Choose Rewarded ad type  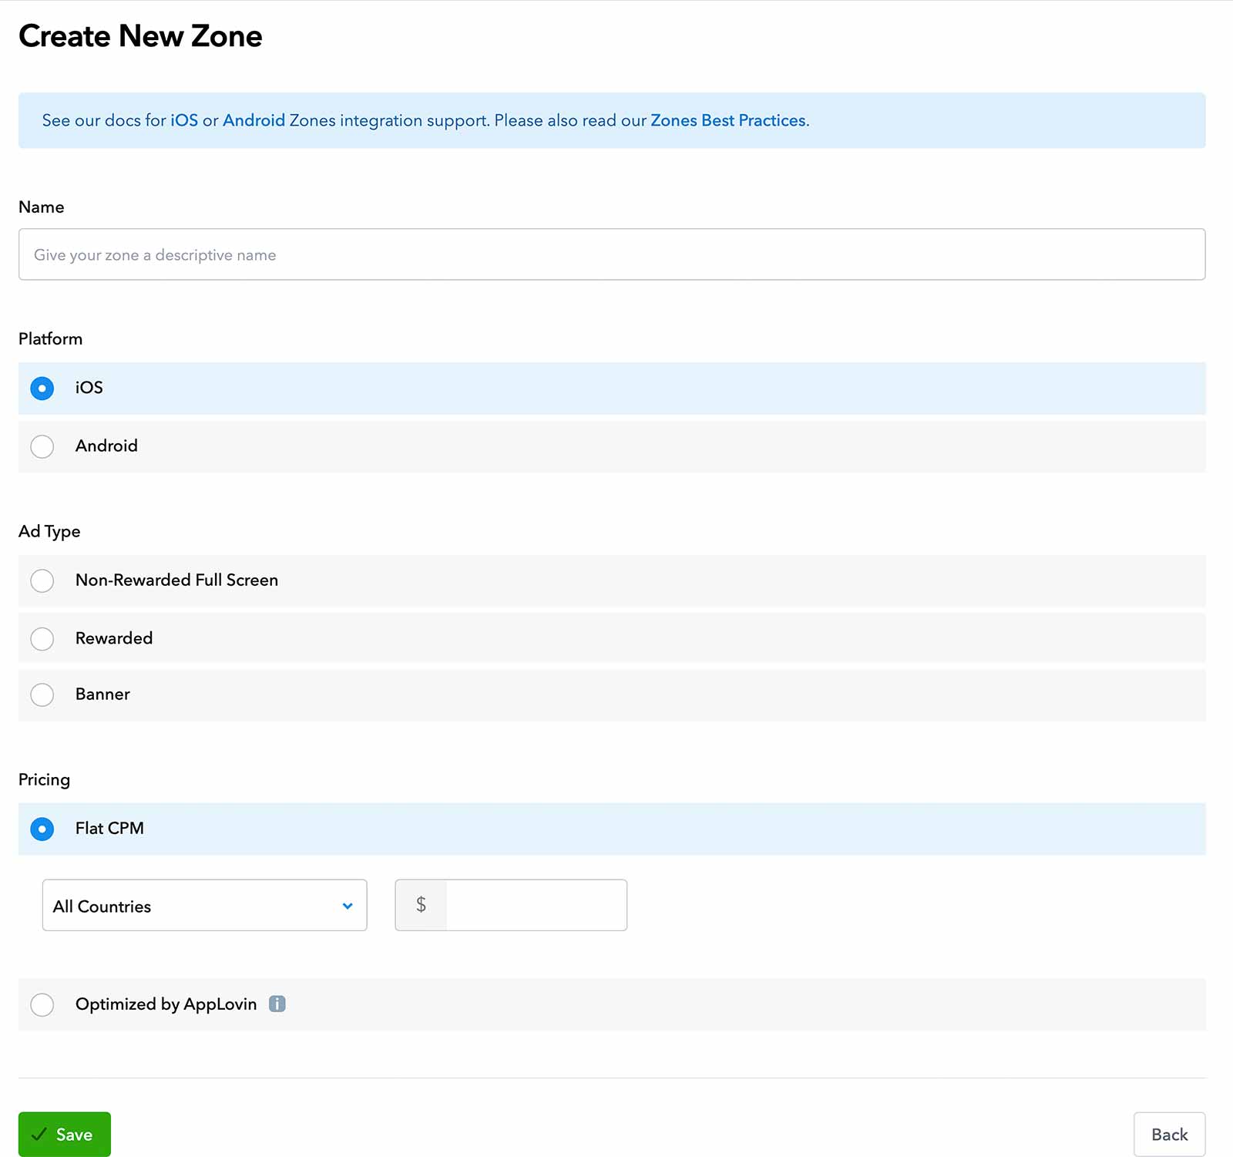click(x=42, y=638)
